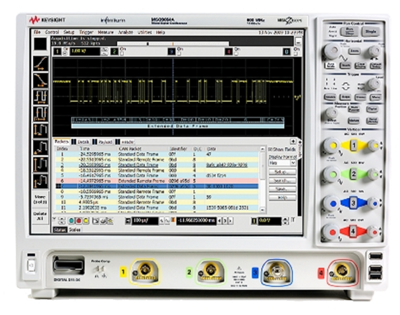Toggle digital channels On checkbox
This screenshot has width=400, height=315.
point(296,53)
